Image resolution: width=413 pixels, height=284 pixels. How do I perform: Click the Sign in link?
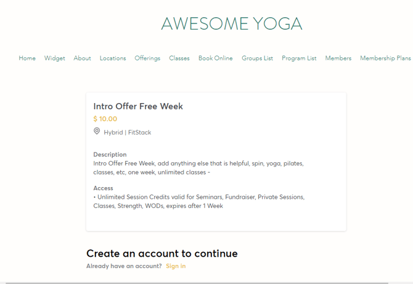pyautogui.click(x=176, y=266)
